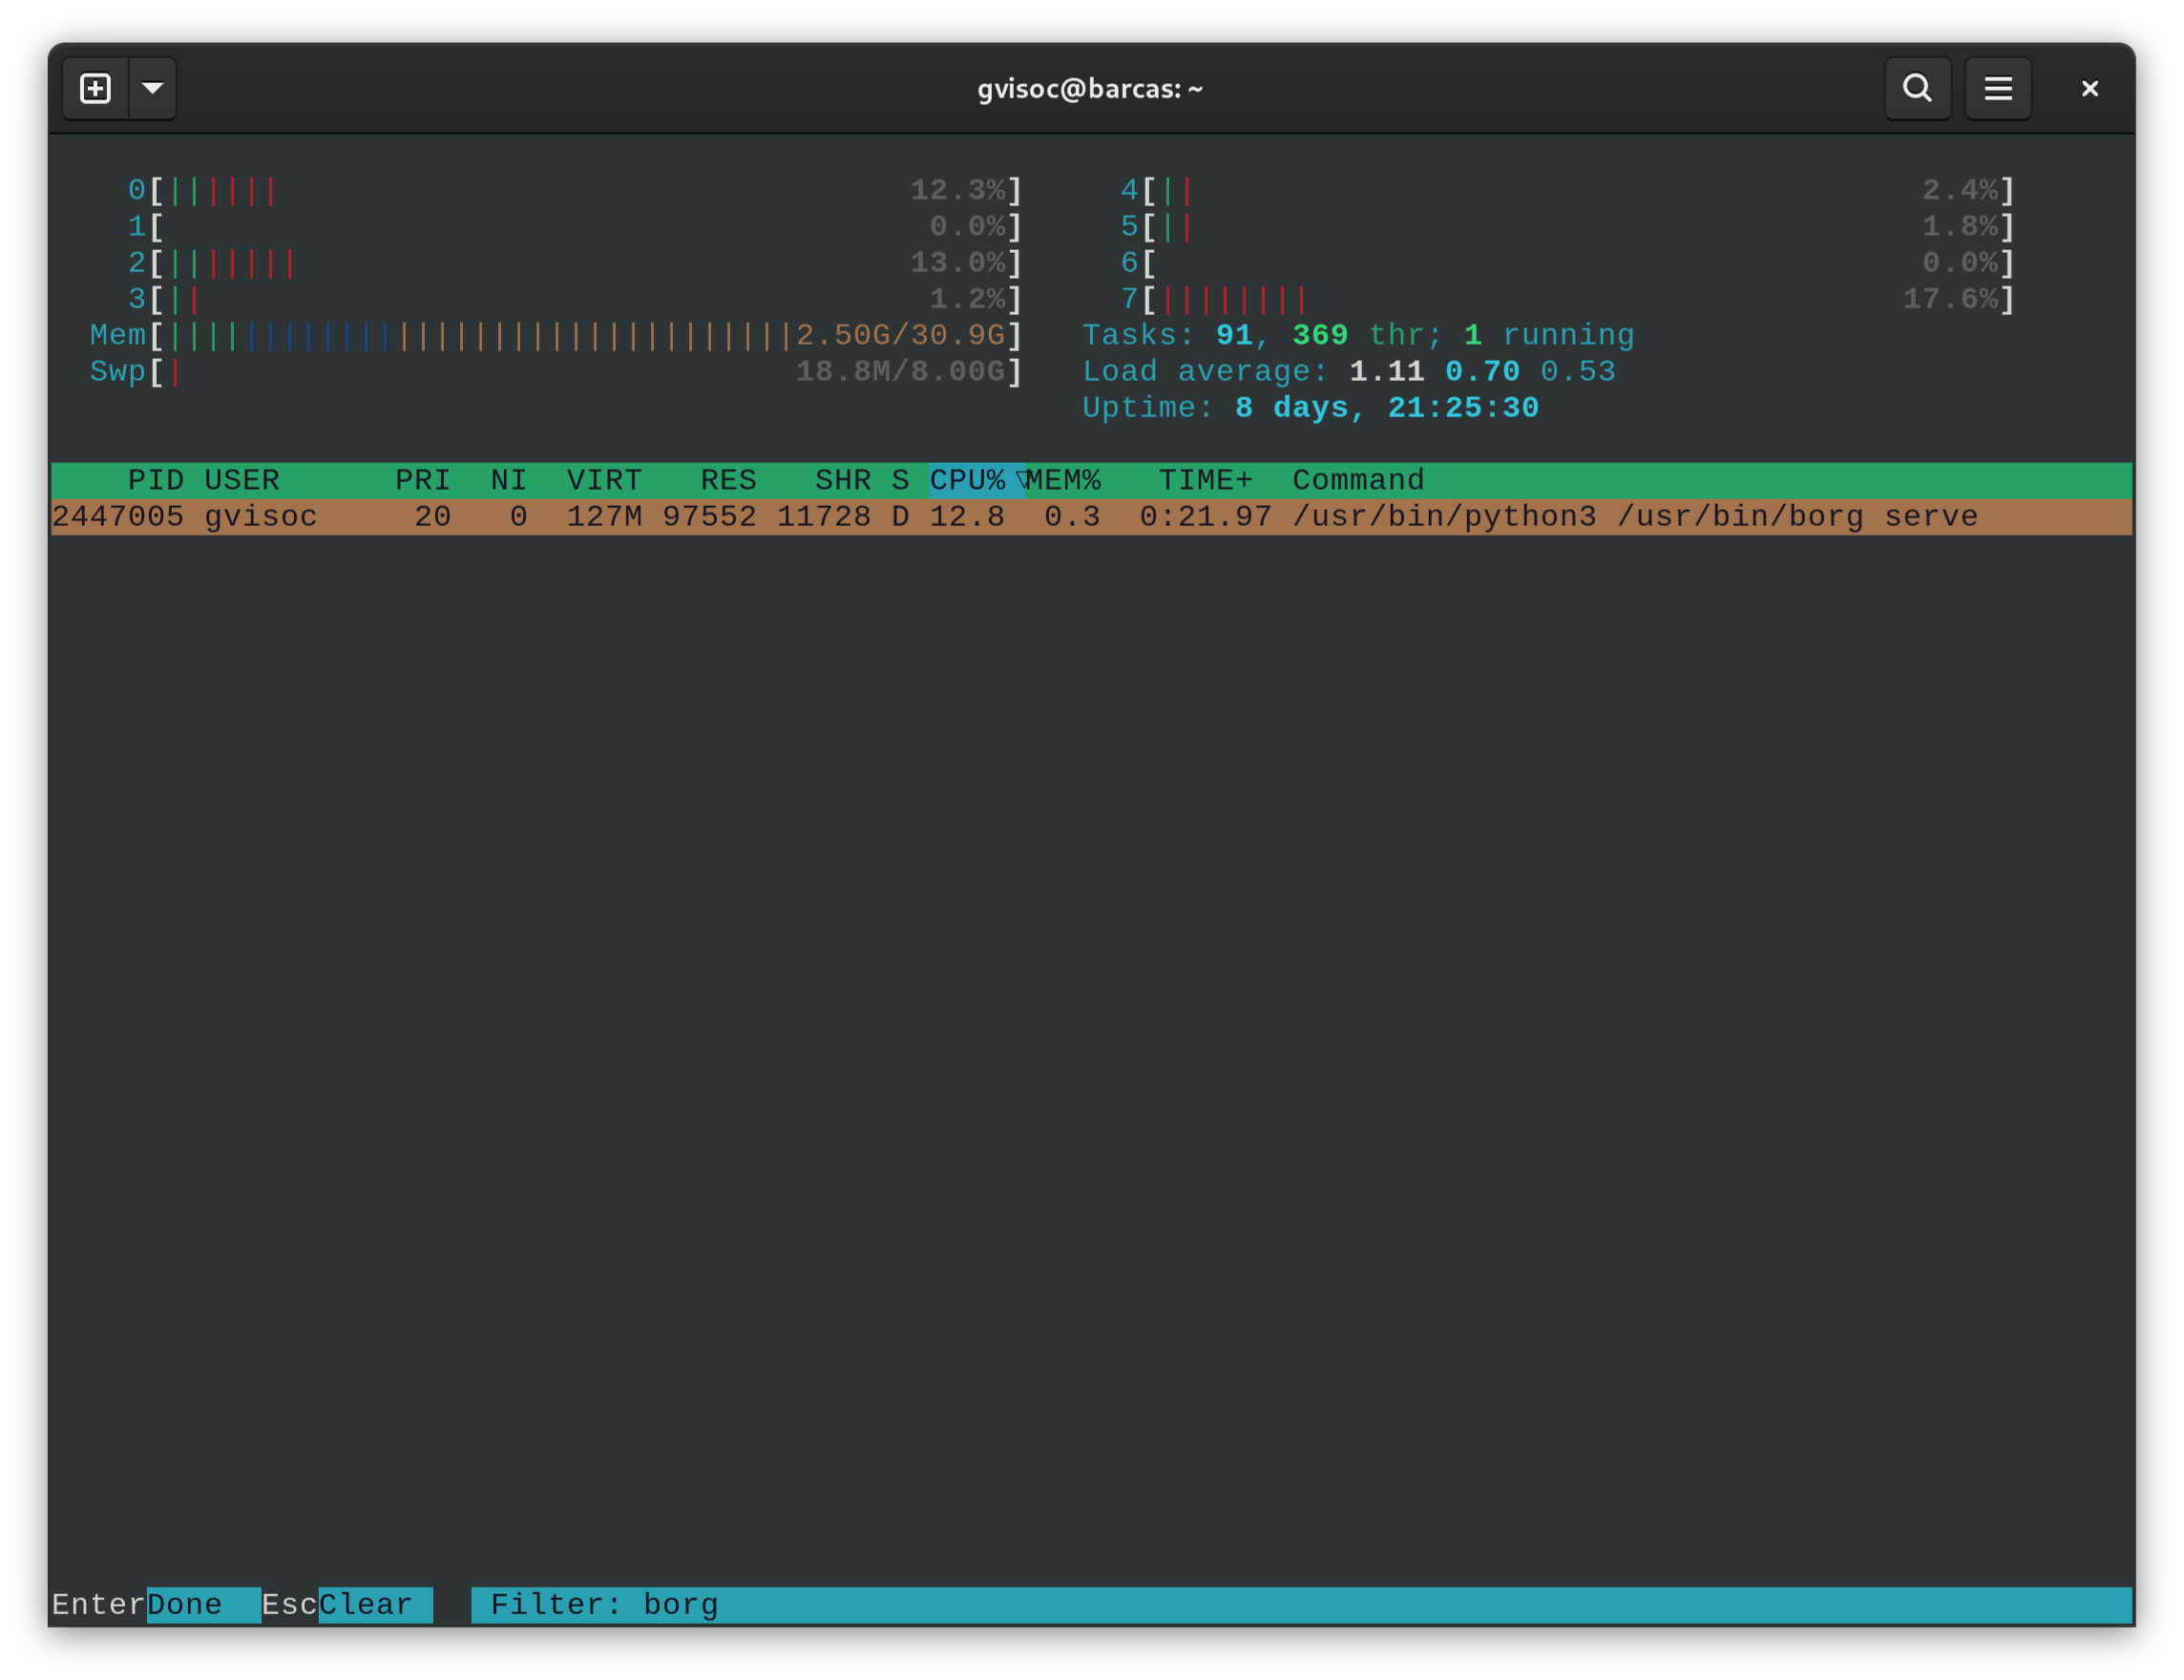Click the Swp usage bar
This screenshot has height=1680, width=2184.
click(556, 372)
